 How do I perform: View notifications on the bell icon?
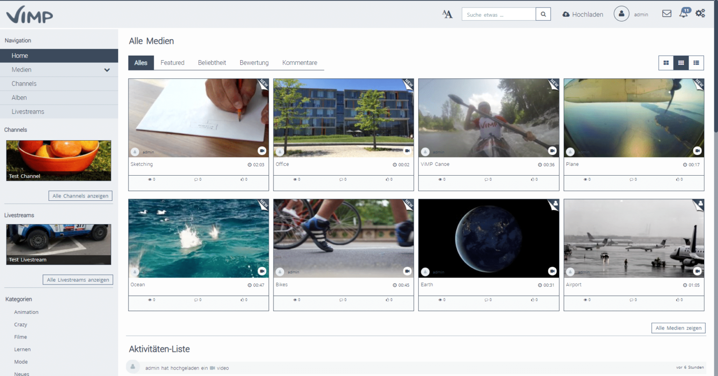click(683, 14)
